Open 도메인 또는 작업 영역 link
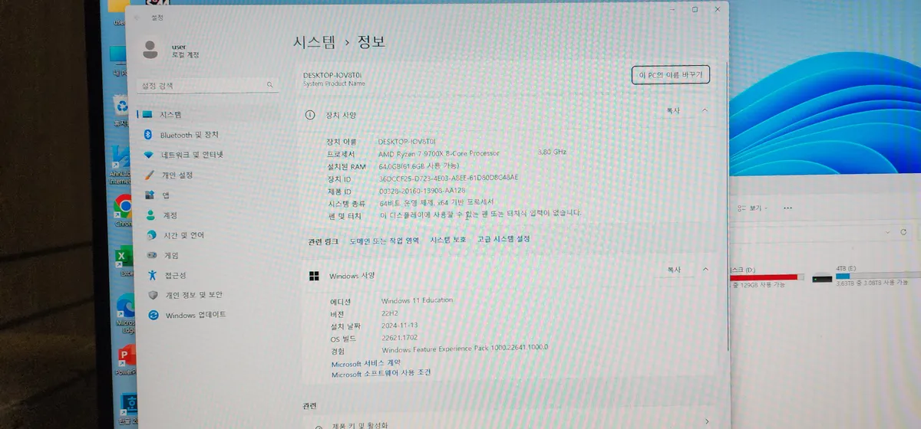921x429 pixels. [385, 241]
